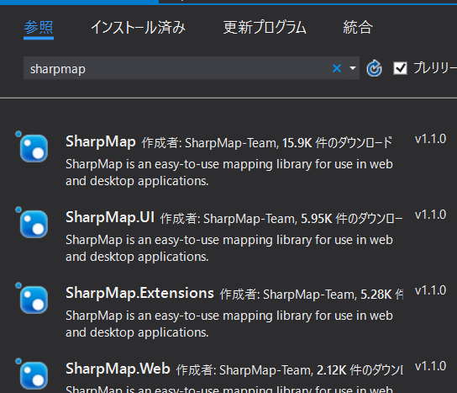Select the SharpMap package title
Image resolution: width=457 pixels, height=393 pixels.
pyautogui.click(x=101, y=142)
